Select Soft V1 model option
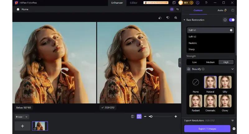This screenshot has height=134, width=249. pos(210,30)
